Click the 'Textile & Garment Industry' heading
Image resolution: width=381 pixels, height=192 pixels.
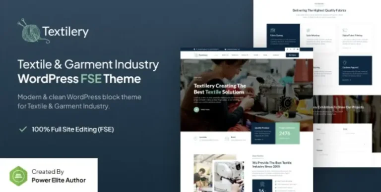coord(88,64)
